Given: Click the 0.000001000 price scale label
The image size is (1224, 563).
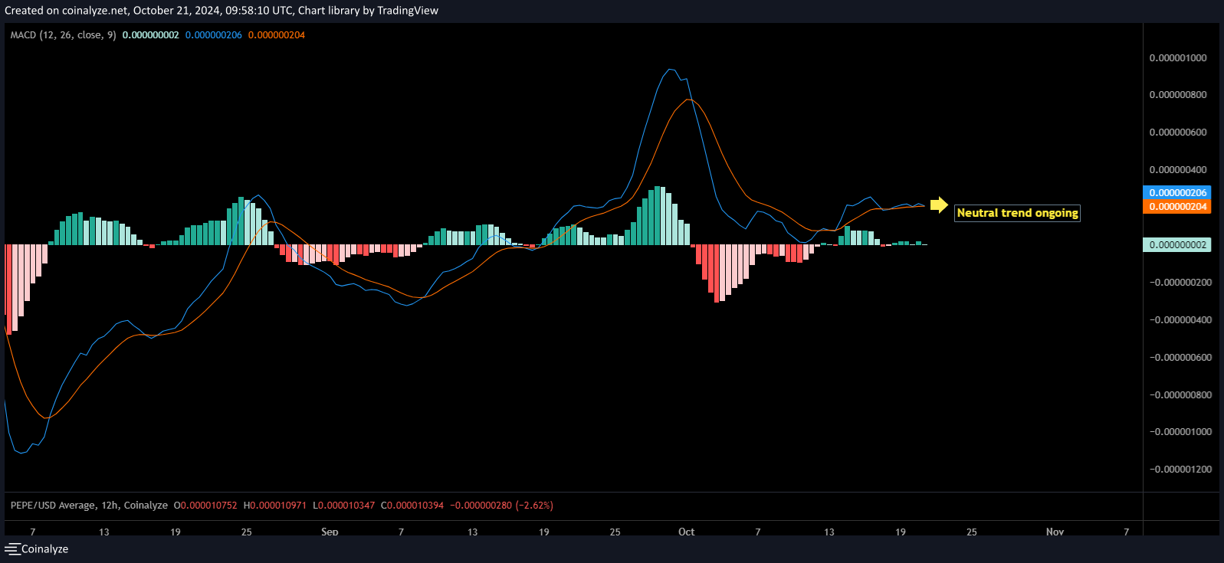Looking at the screenshot, I should pos(1177,58).
